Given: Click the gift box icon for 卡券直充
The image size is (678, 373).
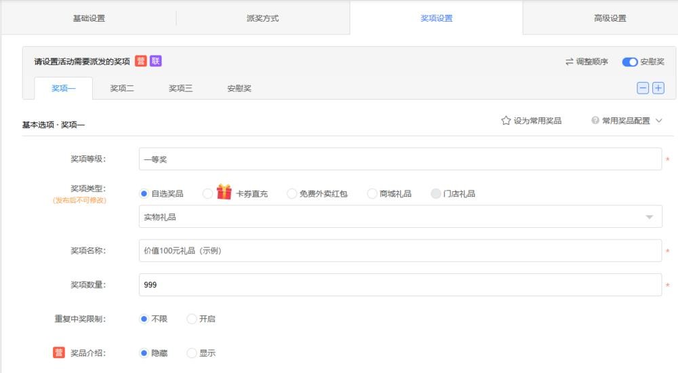Looking at the screenshot, I should pos(224,193).
